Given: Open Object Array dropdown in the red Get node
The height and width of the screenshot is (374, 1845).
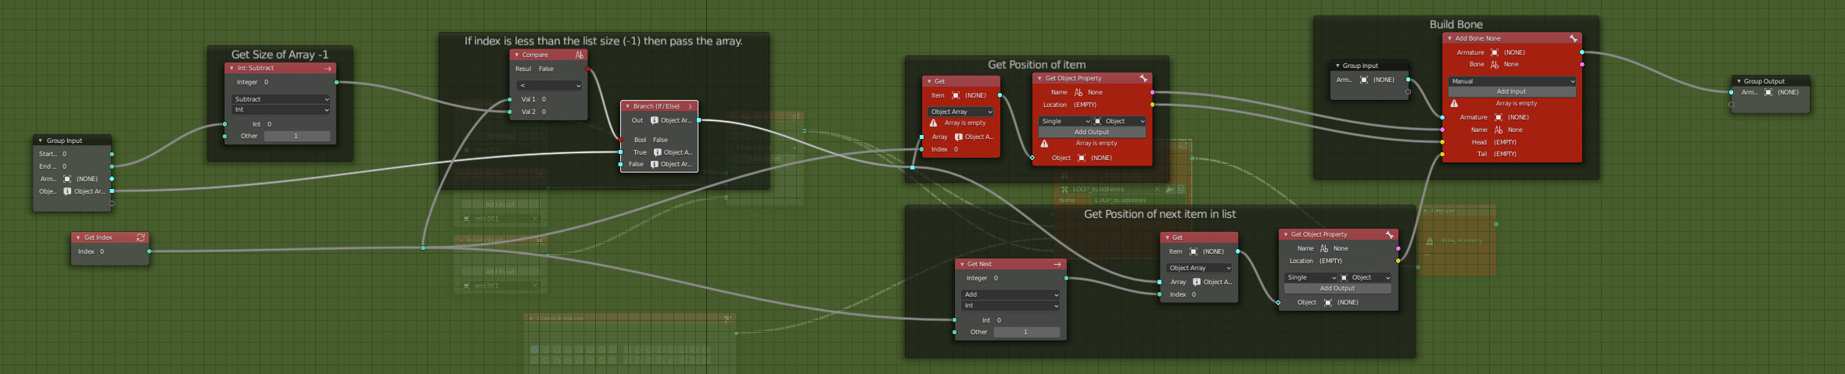Looking at the screenshot, I should [x=960, y=112].
